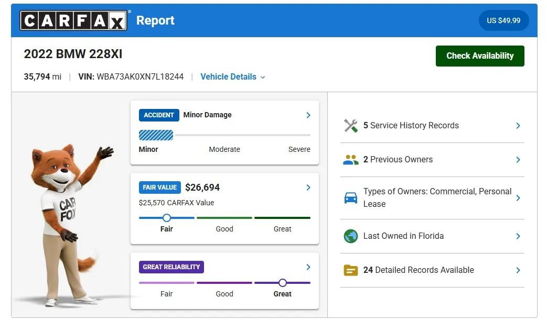
Task: Click the VIN WBA73AK0XN7L18244 text
Action: (x=131, y=77)
